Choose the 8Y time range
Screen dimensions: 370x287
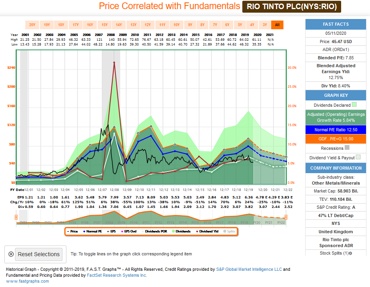[202, 25]
